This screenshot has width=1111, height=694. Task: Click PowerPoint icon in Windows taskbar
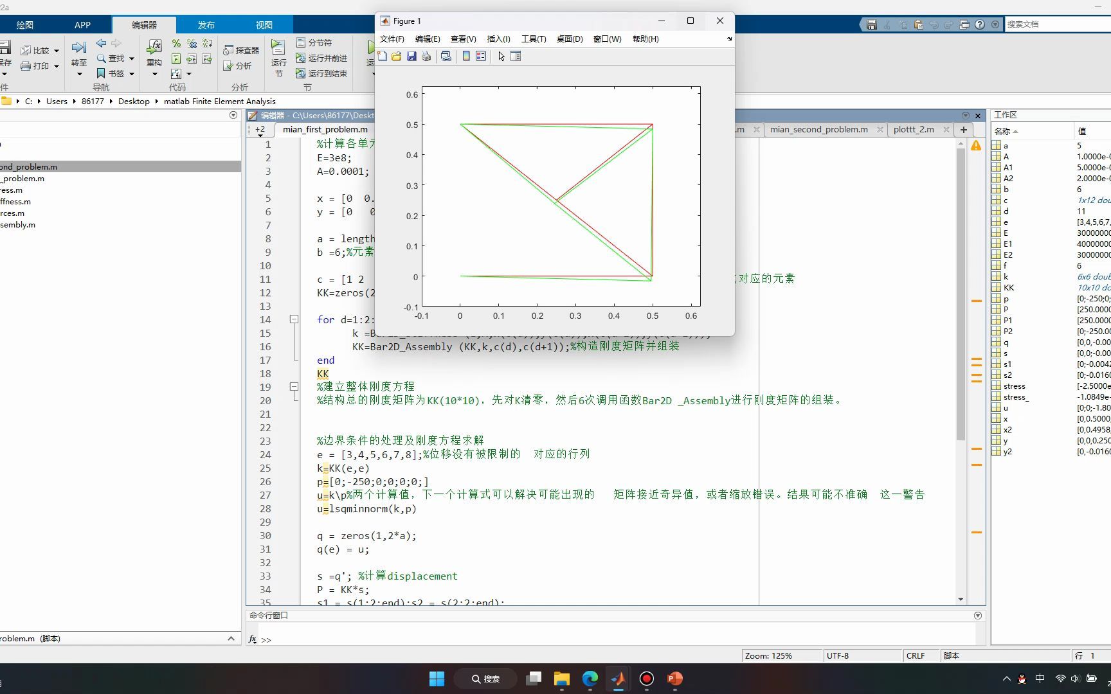(x=675, y=679)
